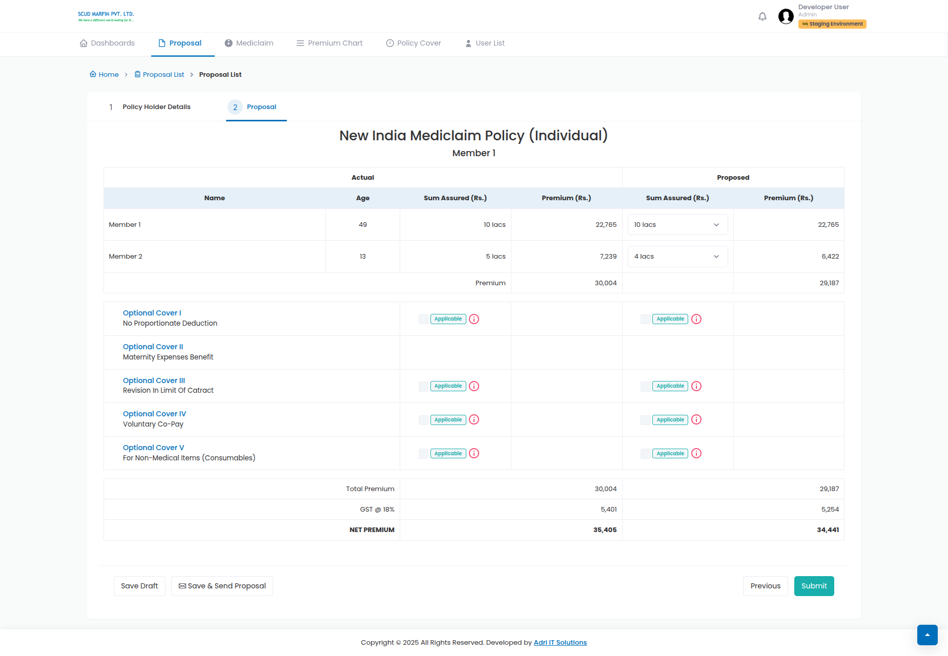Screen dimensions: 948x656
Task: Open Member 1 proposed sum assured dropdown
Action: pyautogui.click(x=677, y=225)
